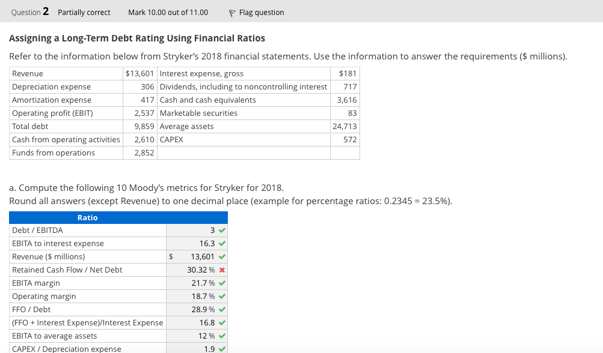This screenshot has width=603, height=353.
Task: Select the Revenue ($ millions) answer field
Action: point(195,256)
